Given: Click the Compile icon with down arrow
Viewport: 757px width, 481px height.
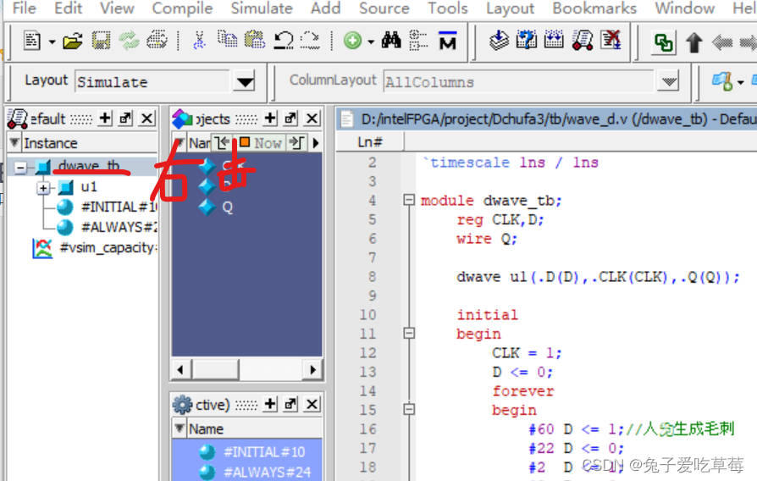Looking at the screenshot, I should click(x=499, y=40).
